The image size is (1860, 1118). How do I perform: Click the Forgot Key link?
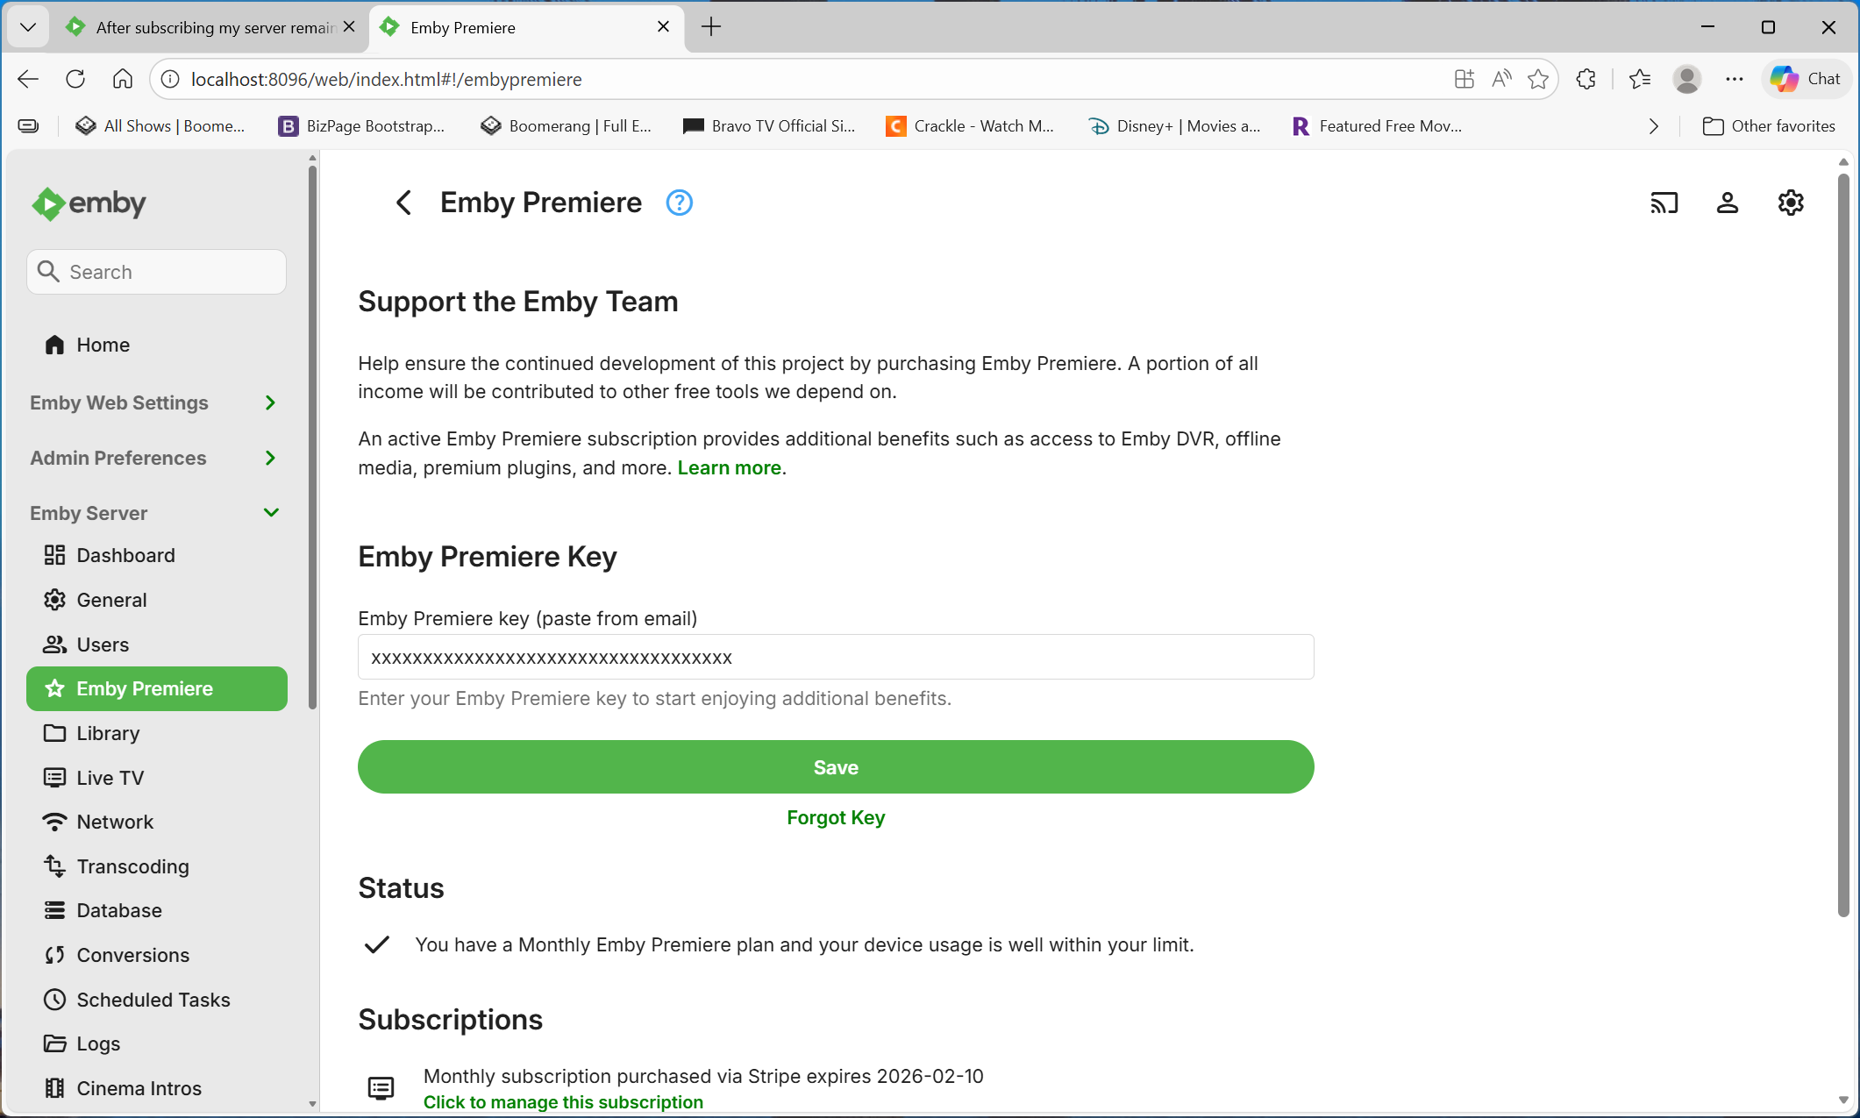836,817
